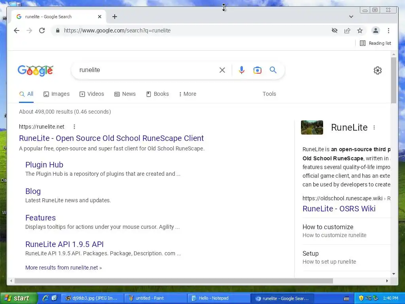Open the Features sitelink
The height and width of the screenshot is (304, 405).
coord(41,218)
